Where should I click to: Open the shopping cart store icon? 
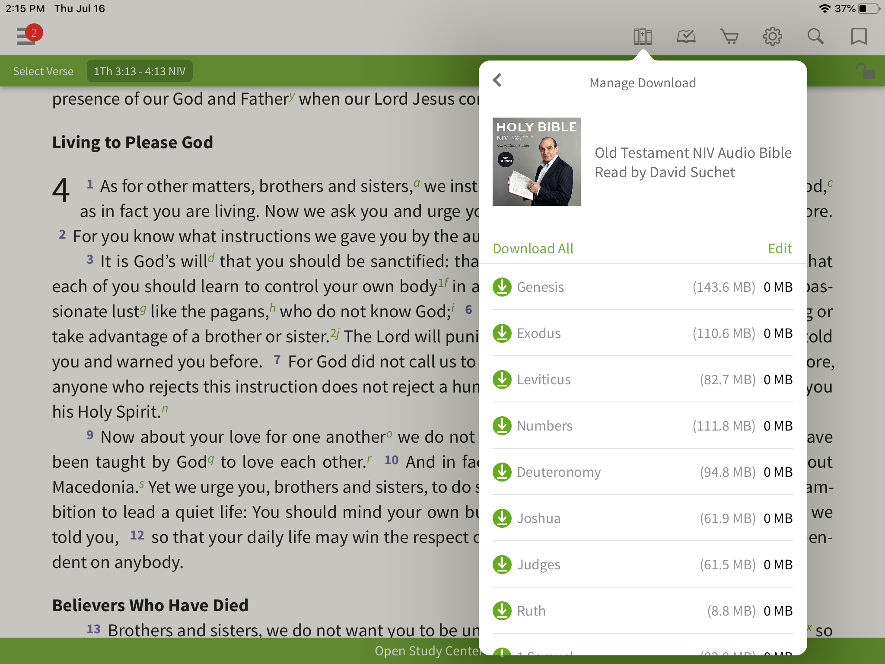pyautogui.click(x=729, y=36)
